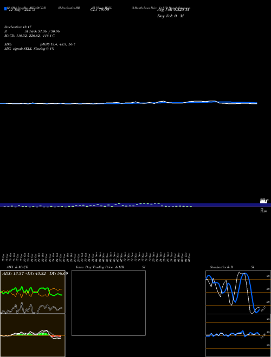Image resolution: width=271 pixels, height=357 pixels.
Task: Click the 'SI 14/3: 51.36 / 50.96' readout
Action: 42,31
